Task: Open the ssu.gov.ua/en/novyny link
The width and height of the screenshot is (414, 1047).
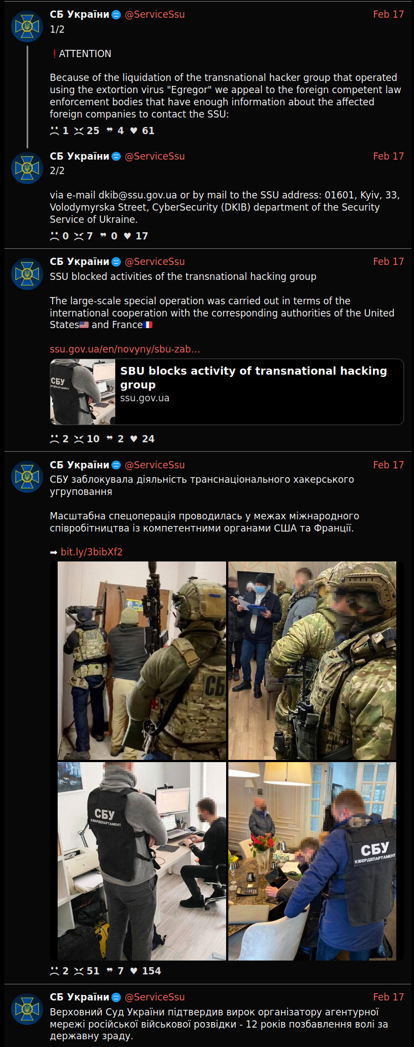Action: [x=125, y=349]
